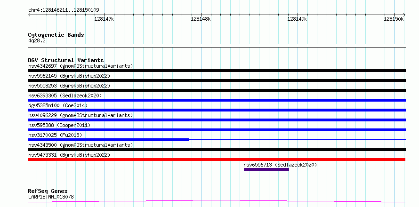The image size is (419, 207).
Task: Select the blue bar under nsv6393305
Action: [217, 100]
